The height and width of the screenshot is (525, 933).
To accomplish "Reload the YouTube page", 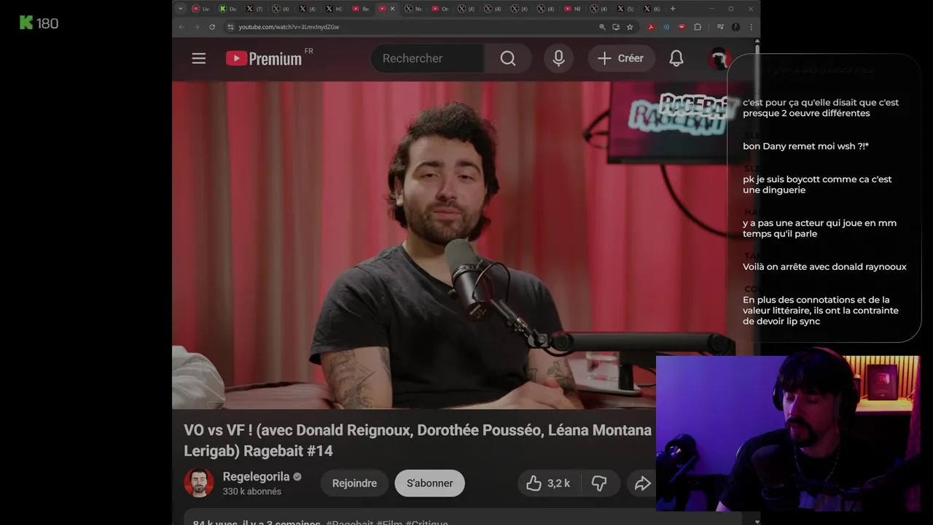I will pyautogui.click(x=212, y=27).
